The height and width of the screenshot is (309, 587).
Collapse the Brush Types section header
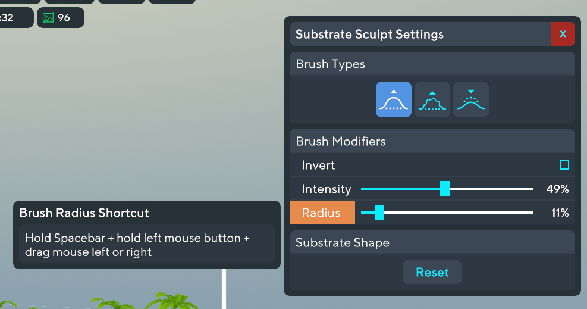pos(432,64)
